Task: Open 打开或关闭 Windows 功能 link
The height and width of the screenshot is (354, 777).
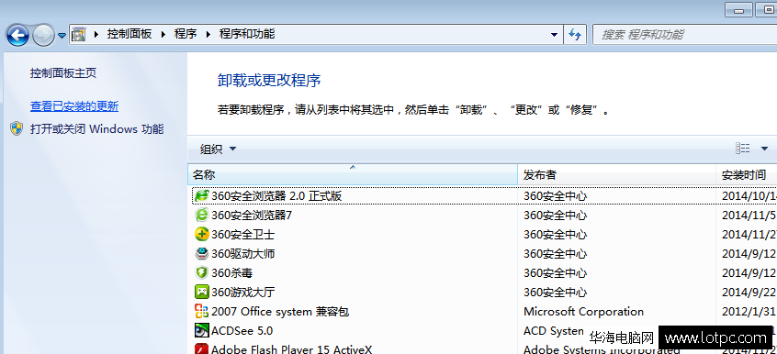Action: coord(96,129)
